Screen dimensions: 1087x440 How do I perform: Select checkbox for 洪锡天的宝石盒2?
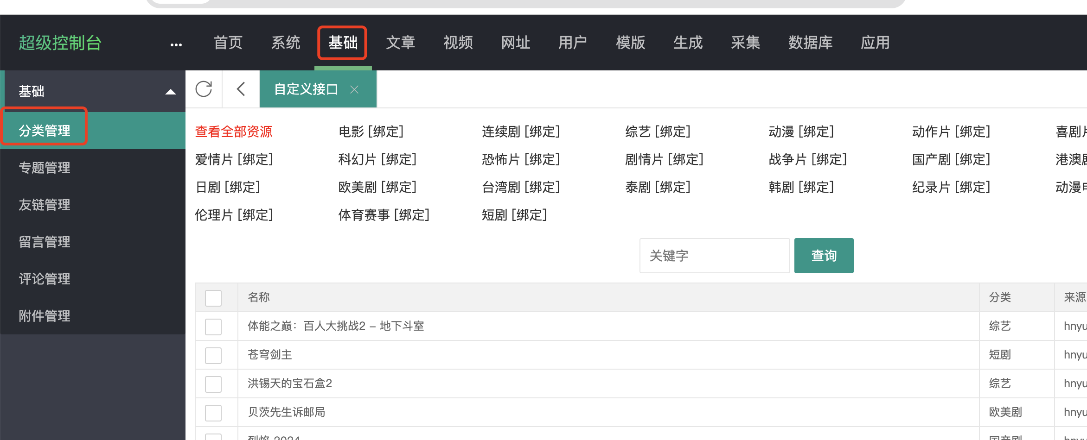pos(213,384)
